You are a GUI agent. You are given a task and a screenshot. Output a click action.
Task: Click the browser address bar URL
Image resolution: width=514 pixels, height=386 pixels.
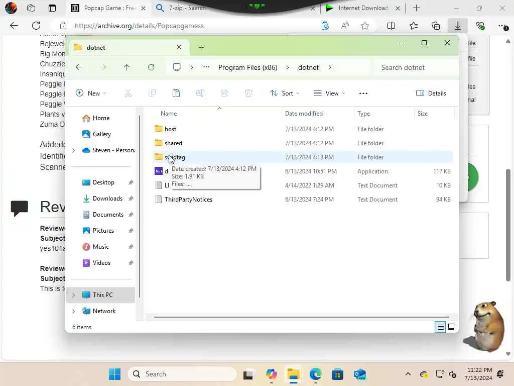coord(139,26)
